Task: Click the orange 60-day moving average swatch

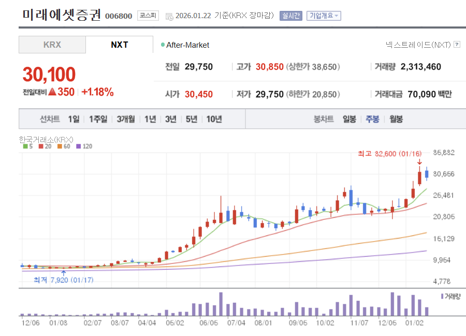Action: coord(60,146)
